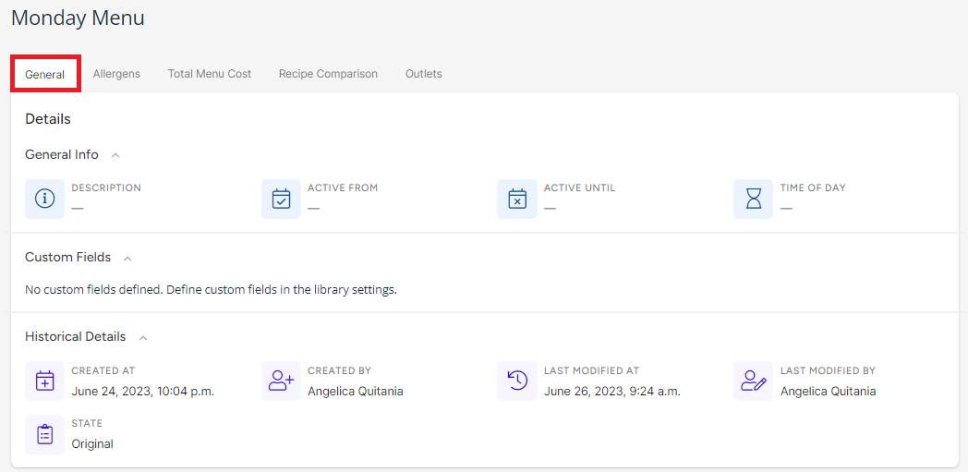Click the STATE label
The width and height of the screenshot is (968, 472).
87,423
